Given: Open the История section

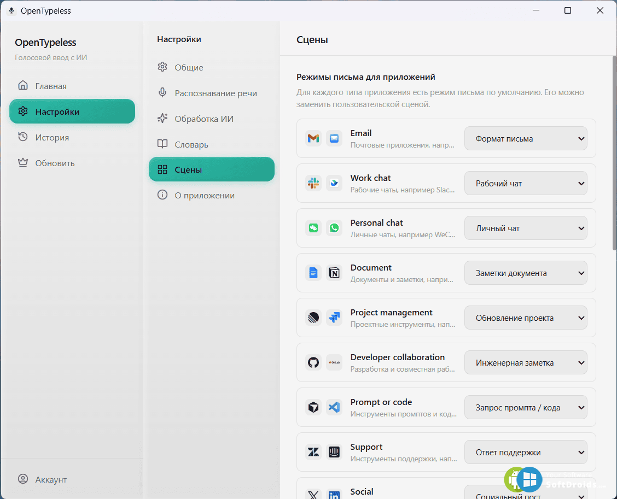Looking at the screenshot, I should (x=72, y=137).
